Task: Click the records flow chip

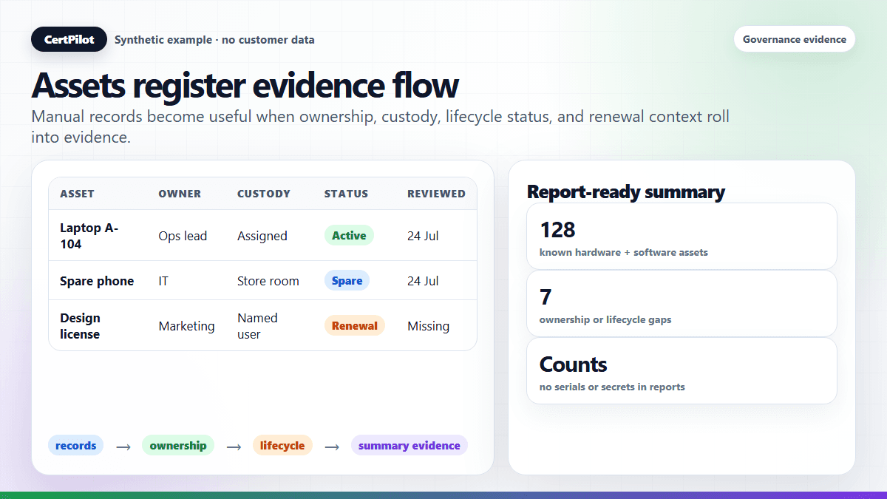Action: coord(76,445)
